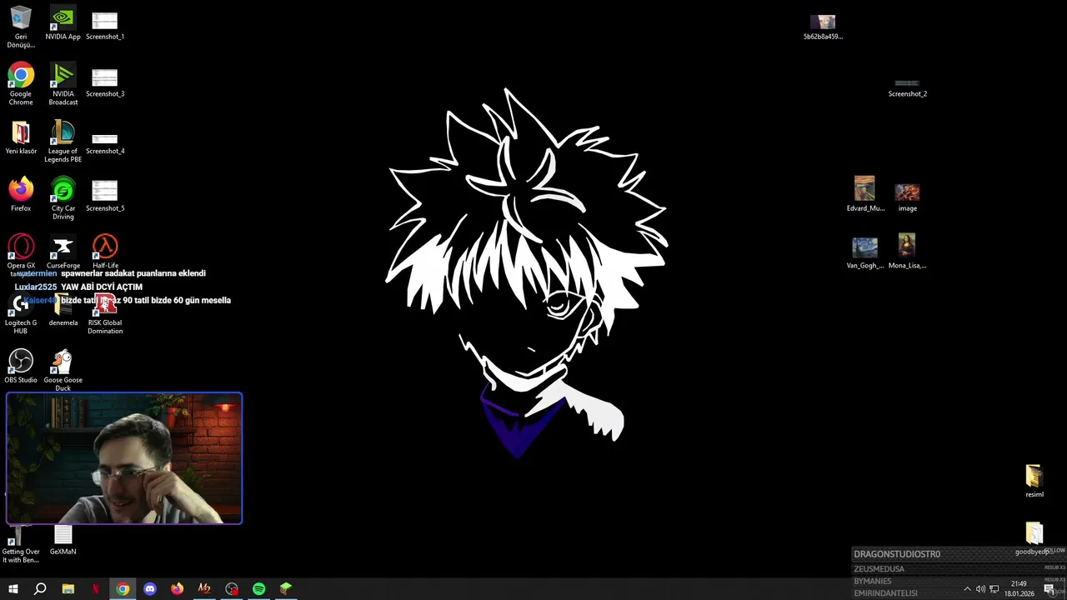Open Firefox from the taskbar
This screenshot has width=1067, height=600.
(x=177, y=588)
